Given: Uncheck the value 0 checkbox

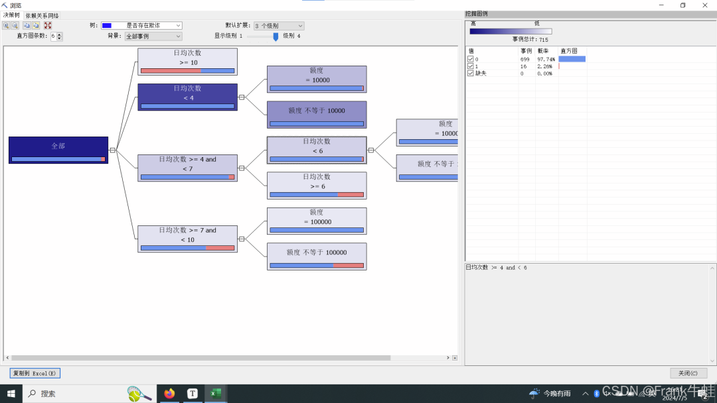Looking at the screenshot, I should pyautogui.click(x=471, y=60).
